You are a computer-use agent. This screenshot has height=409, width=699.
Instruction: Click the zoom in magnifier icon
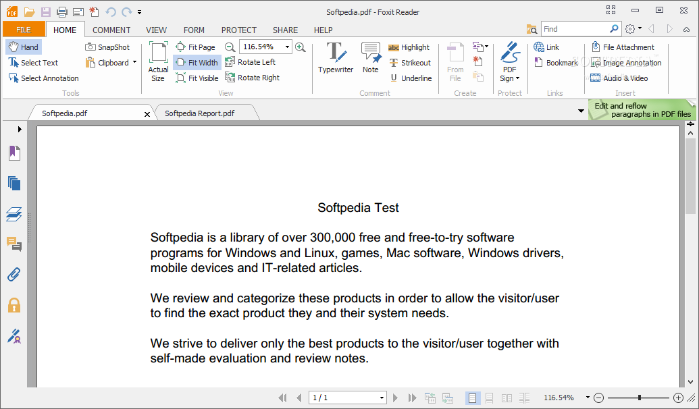[301, 47]
